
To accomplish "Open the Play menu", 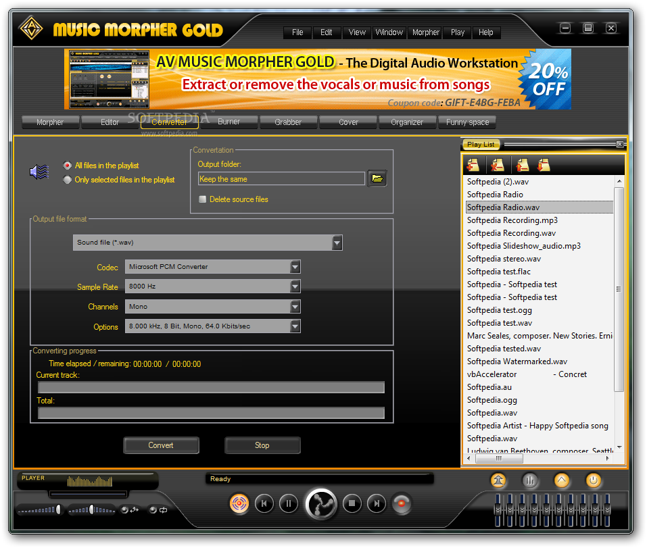I will click(x=458, y=32).
